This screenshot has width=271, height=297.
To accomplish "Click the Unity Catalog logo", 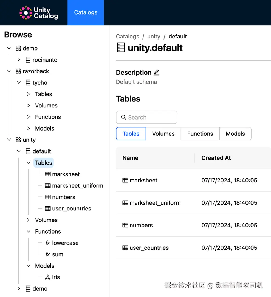I will 39,13.
